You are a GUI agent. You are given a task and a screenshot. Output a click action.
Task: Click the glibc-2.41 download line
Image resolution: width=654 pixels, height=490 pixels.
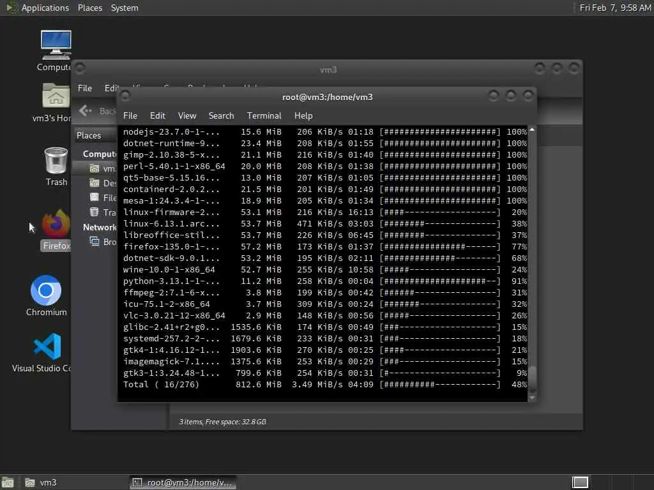325,327
